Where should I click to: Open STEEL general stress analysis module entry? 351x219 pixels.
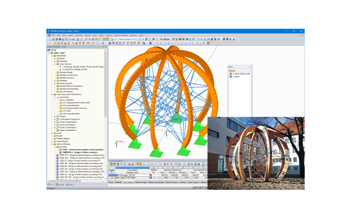pyautogui.click(x=83, y=149)
